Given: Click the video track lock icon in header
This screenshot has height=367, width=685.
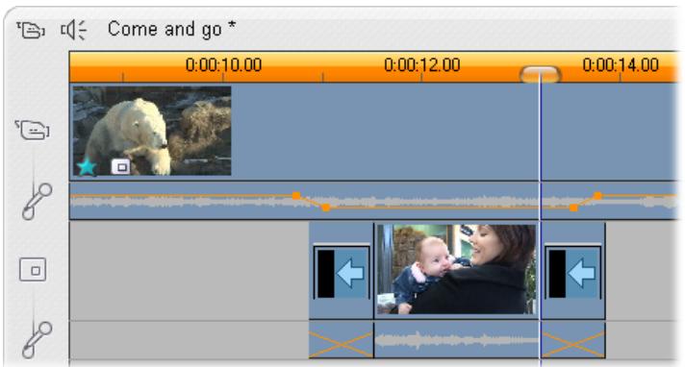Looking at the screenshot, I should (31, 30).
